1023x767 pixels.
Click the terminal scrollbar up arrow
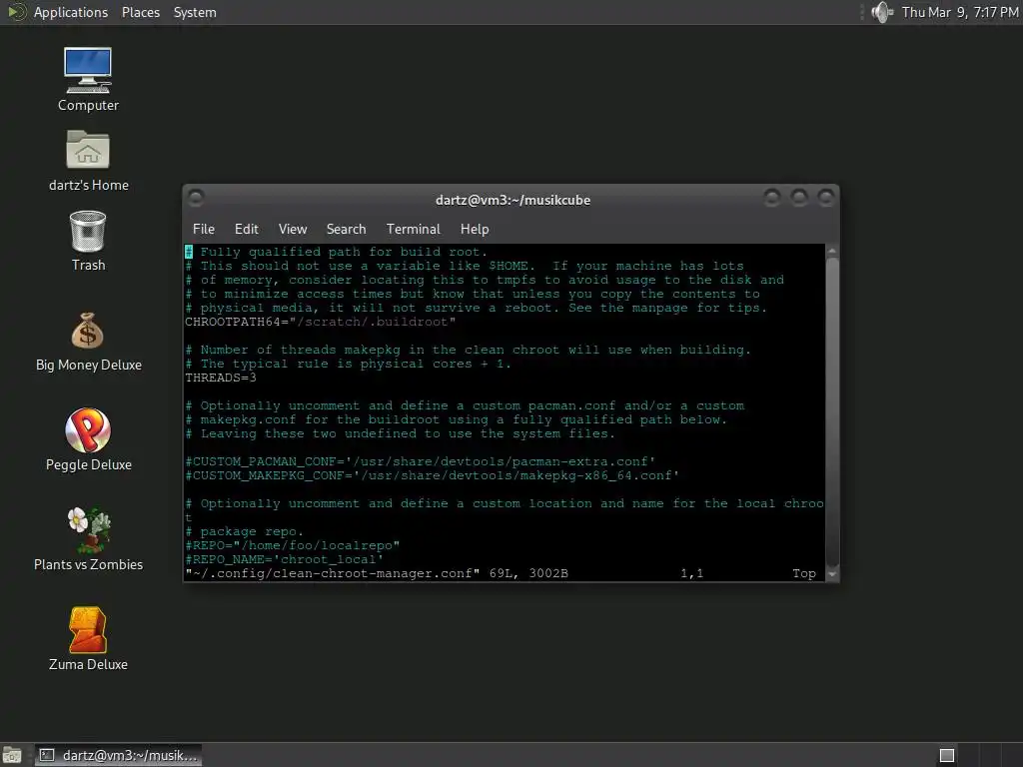832,251
